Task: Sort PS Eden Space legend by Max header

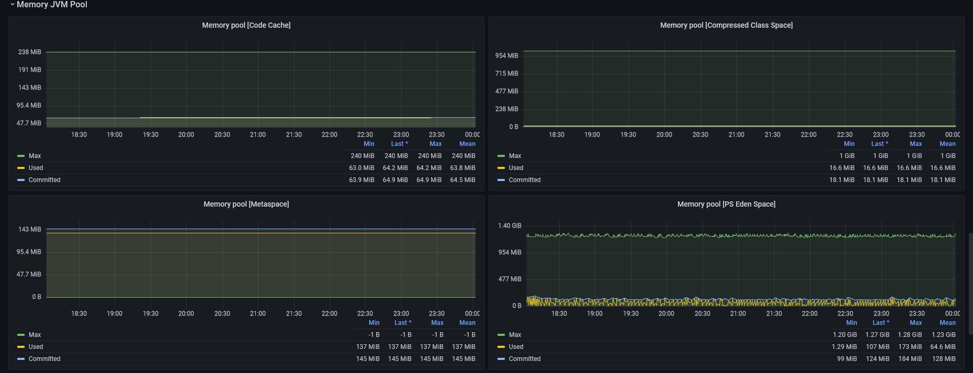Action: (915, 323)
